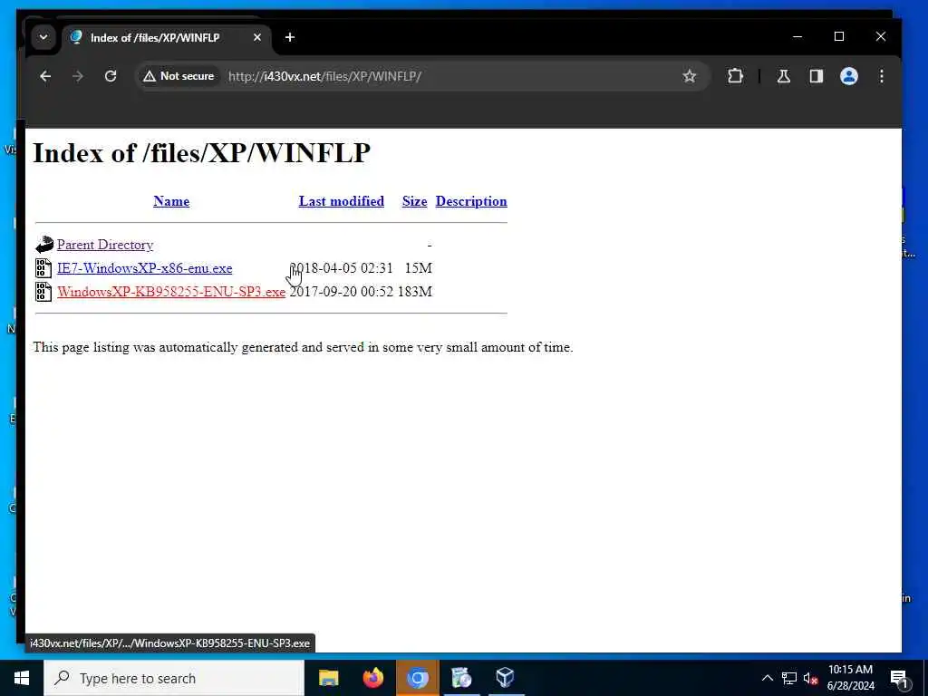Click the binary file icon beside IE7-WindowsXP-x86-enu.exe
This screenshot has width=928, height=696.
click(43, 268)
